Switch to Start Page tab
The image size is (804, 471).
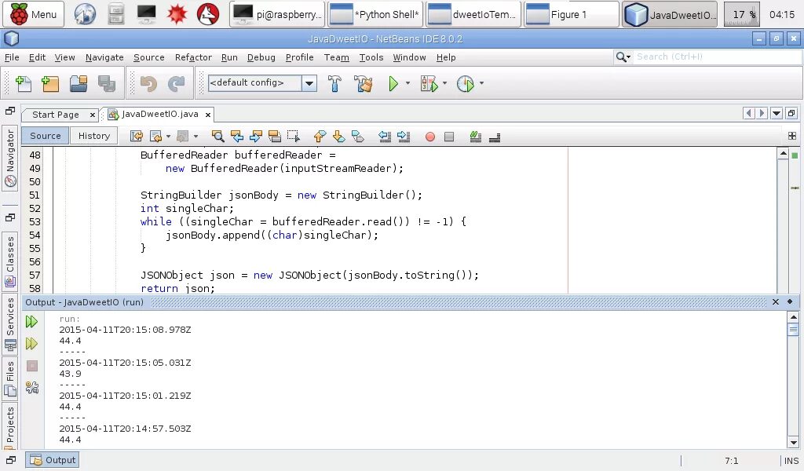(56, 115)
